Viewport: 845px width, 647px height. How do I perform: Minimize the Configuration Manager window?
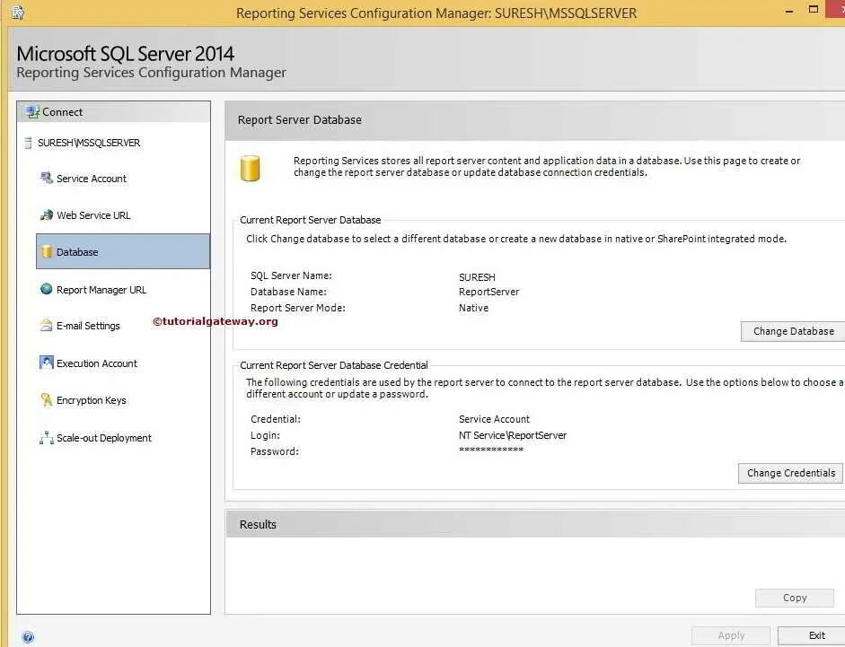click(789, 11)
